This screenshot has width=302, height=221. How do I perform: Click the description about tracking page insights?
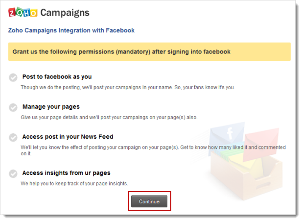74,183
